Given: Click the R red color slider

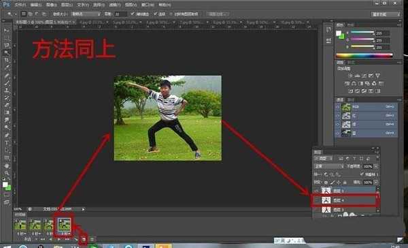Looking at the screenshot, I should tap(362, 32).
